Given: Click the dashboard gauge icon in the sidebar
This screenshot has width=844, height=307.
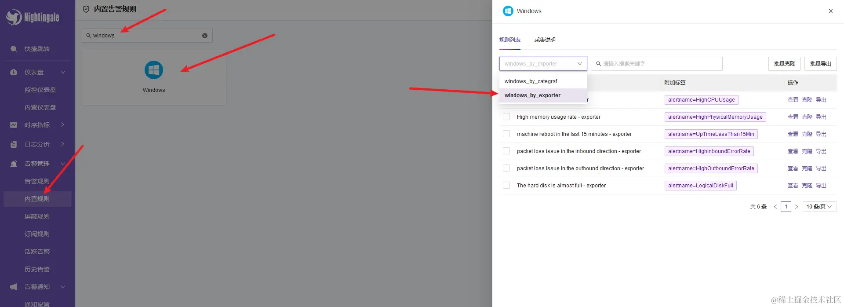Looking at the screenshot, I should pos(14,72).
